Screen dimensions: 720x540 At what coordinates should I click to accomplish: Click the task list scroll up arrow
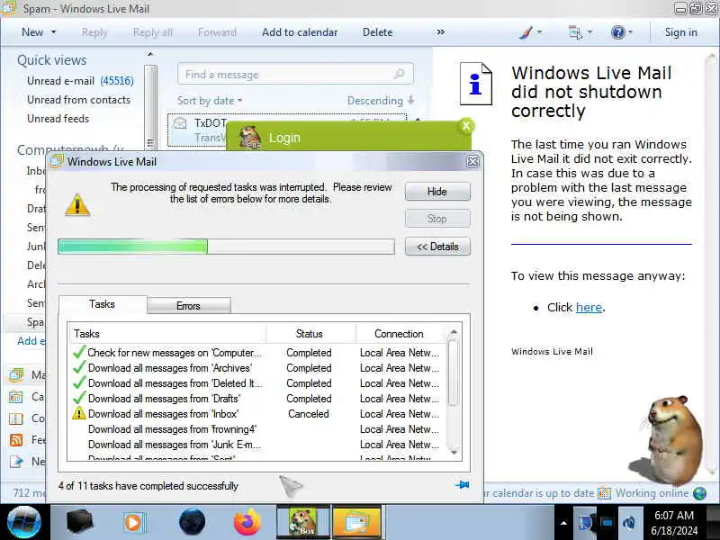coord(454,331)
